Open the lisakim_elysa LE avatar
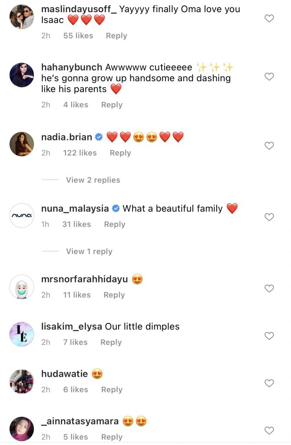This screenshot has height=445, width=291. [x=22, y=334]
